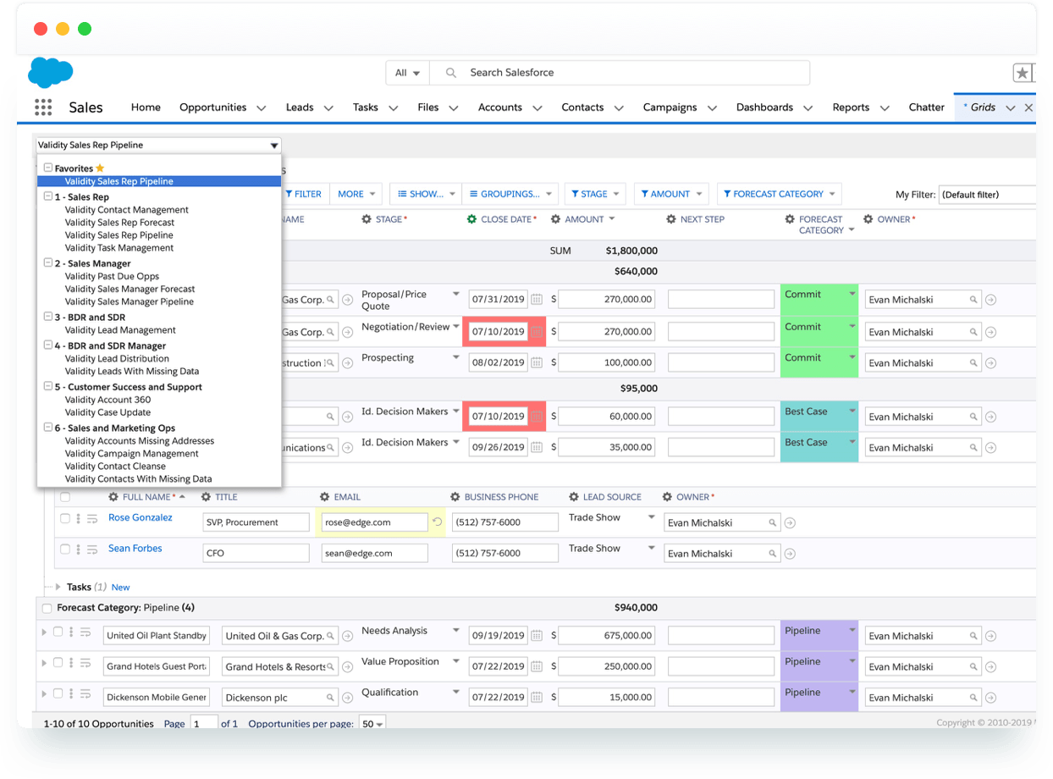Click the FORECAST CATEGORY filter button

[x=780, y=194]
